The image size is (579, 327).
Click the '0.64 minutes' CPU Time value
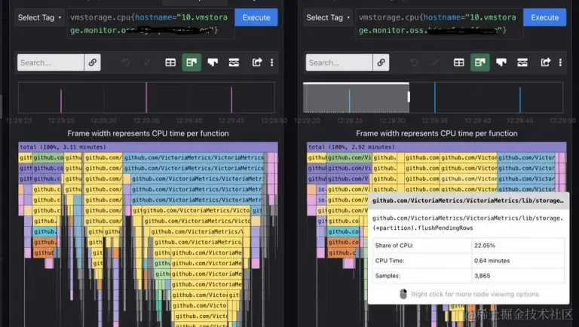(x=492, y=261)
